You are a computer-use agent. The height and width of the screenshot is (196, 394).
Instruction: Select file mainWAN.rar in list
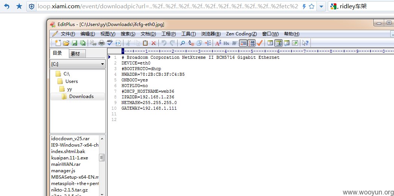point(66,164)
